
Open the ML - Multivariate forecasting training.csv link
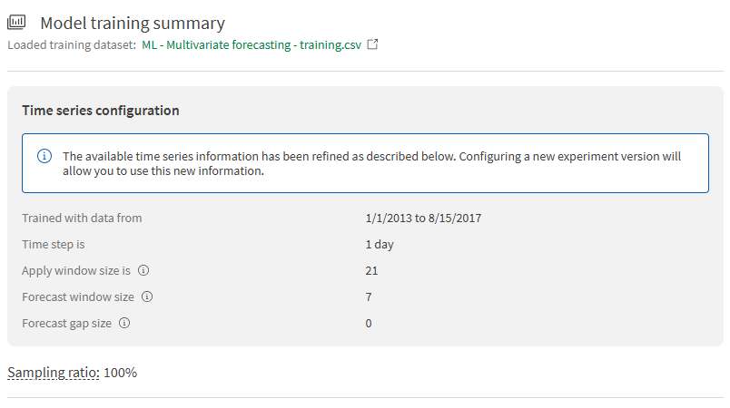pyautogui.click(x=252, y=44)
